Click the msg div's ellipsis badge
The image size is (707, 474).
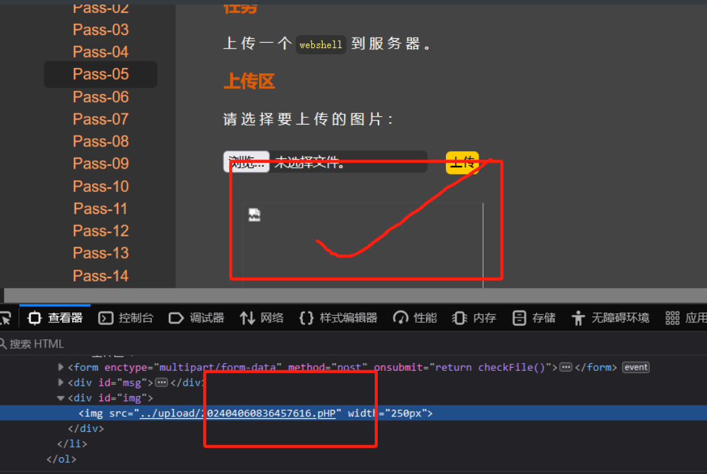(162, 383)
